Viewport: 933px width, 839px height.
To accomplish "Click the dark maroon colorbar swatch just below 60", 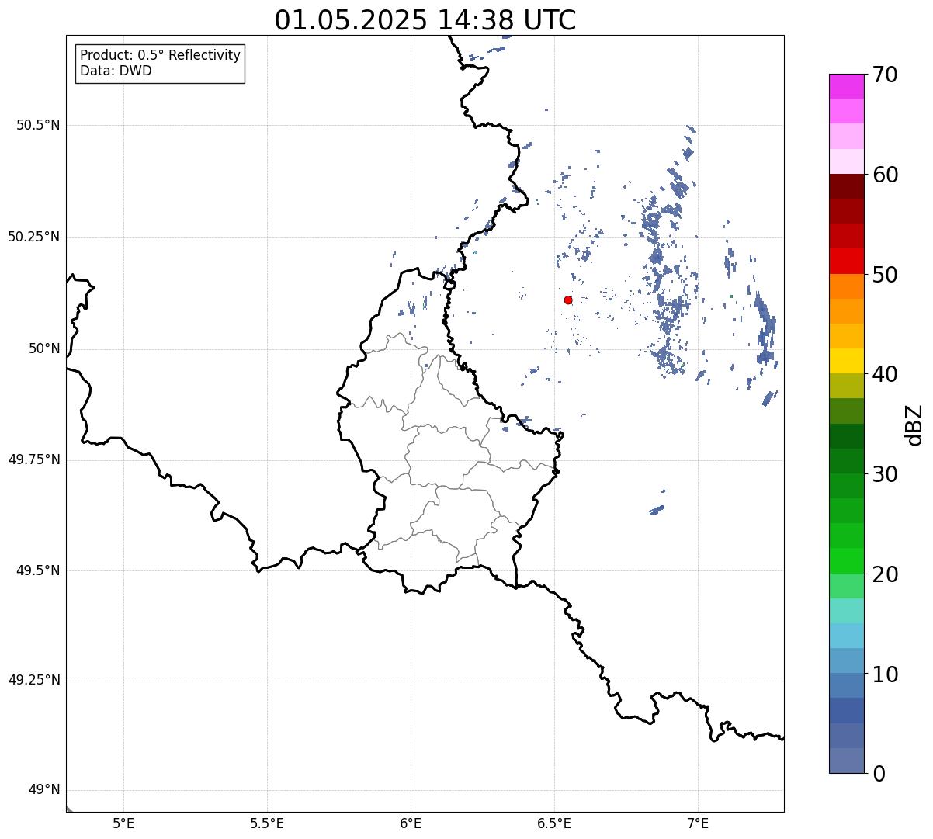I will (846, 186).
